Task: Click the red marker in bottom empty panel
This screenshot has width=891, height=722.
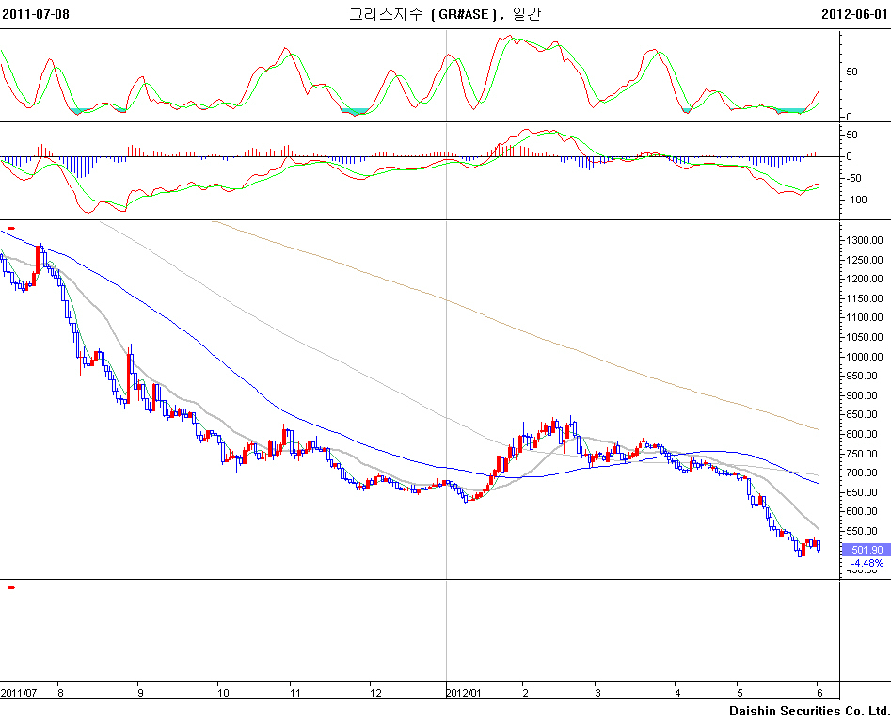Action: (x=11, y=587)
